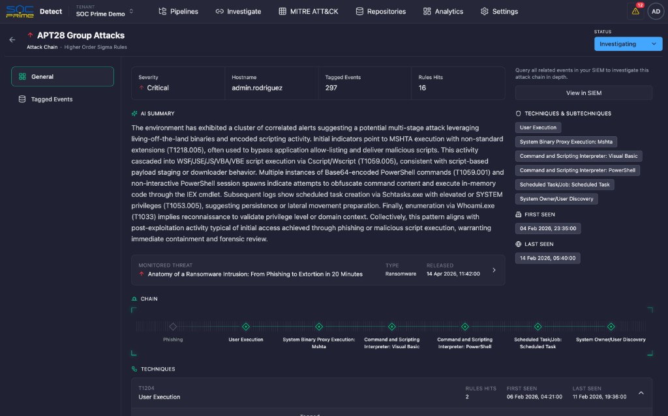Select the User Execution chain node

[246, 327]
